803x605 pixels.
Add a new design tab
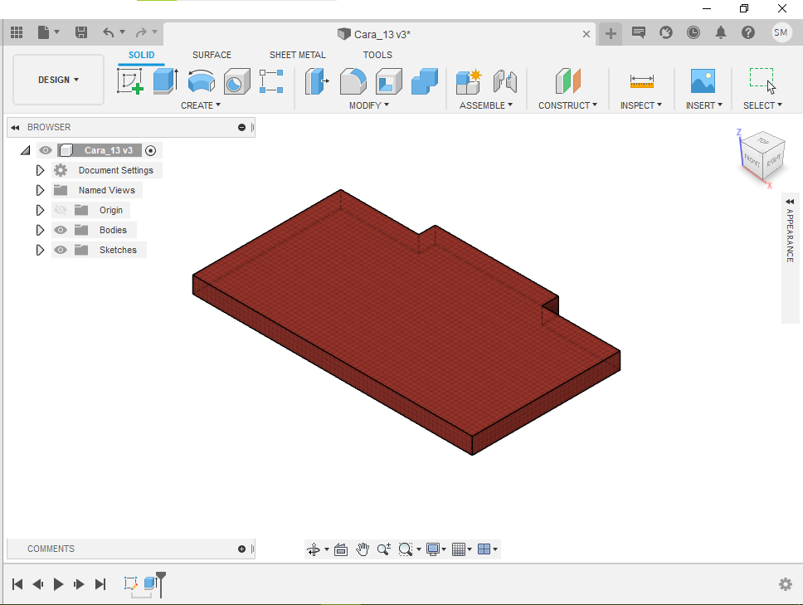(611, 34)
